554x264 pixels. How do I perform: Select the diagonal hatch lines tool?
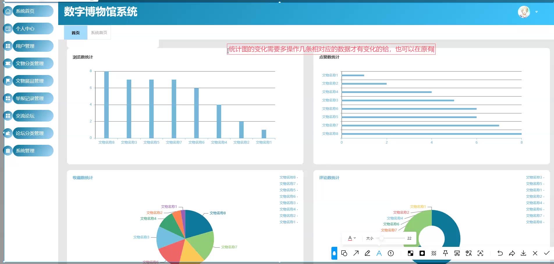[x=434, y=253]
